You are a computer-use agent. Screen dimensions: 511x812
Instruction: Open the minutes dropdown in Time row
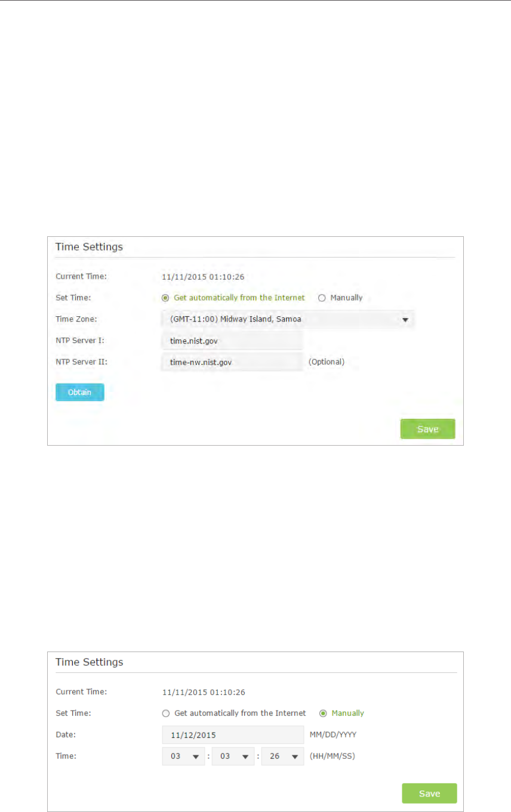tap(233, 756)
